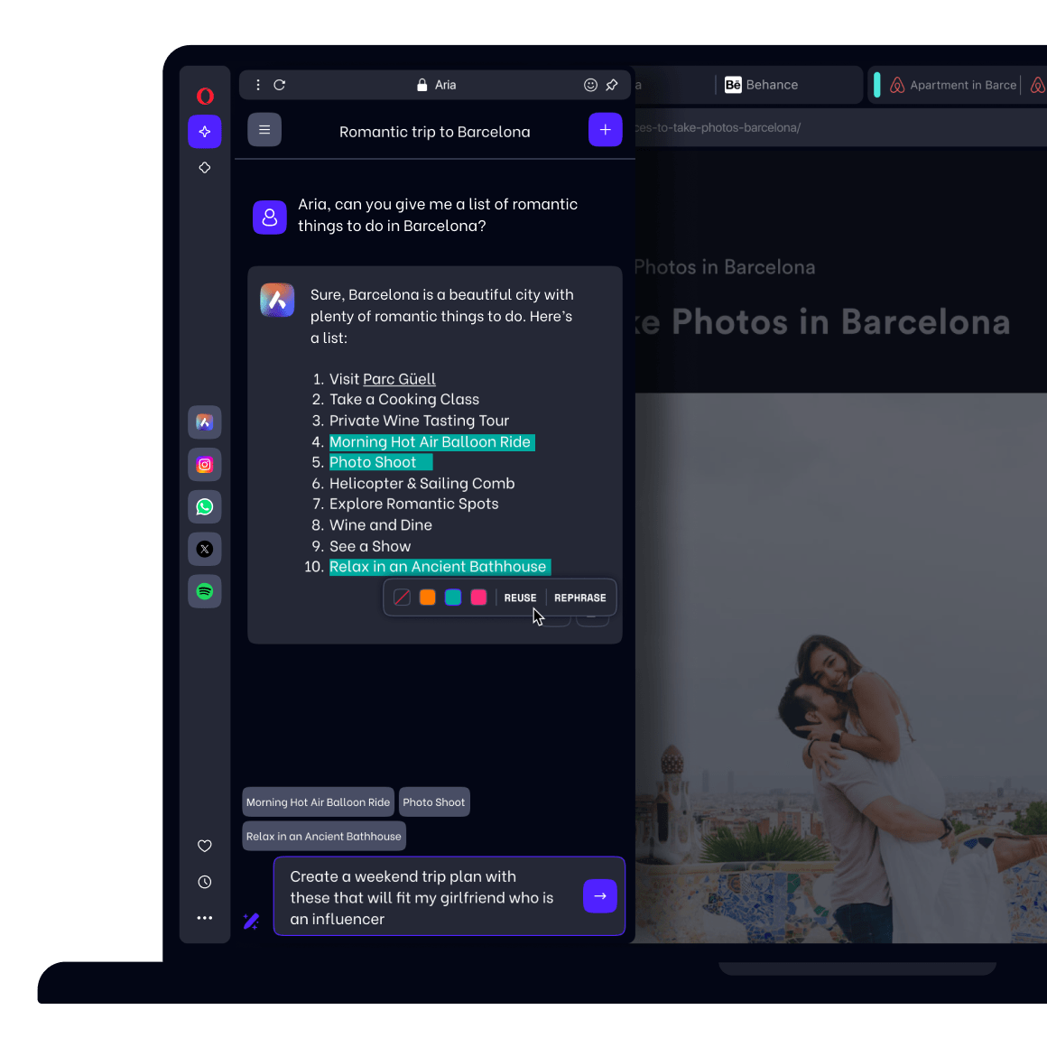Open the Parc Güell link

tap(399, 378)
